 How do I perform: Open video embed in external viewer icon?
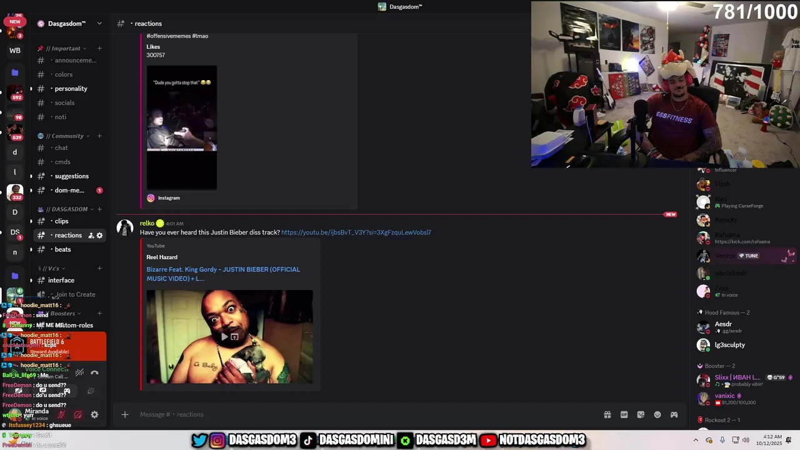click(234, 337)
